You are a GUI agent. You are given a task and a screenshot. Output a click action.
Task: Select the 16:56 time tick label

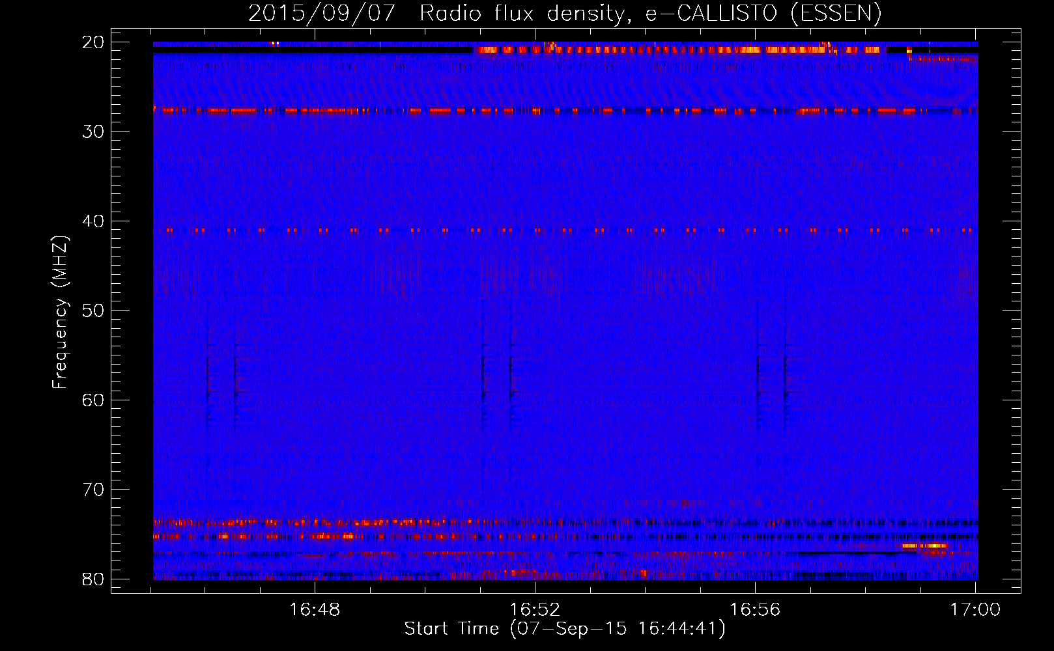tap(755, 609)
